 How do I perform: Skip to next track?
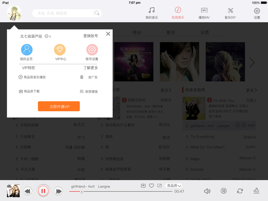tap(58, 191)
